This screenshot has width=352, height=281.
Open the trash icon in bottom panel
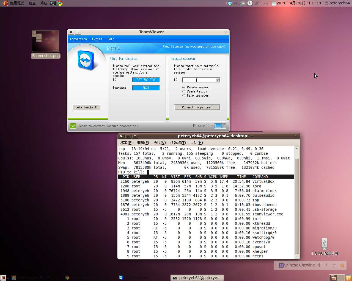pos(348,278)
